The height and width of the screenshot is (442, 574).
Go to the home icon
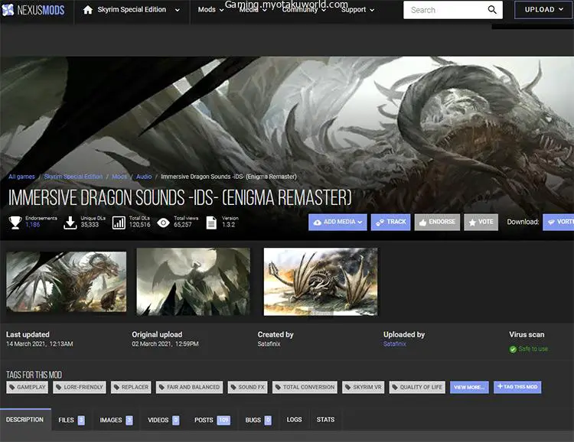click(x=87, y=10)
